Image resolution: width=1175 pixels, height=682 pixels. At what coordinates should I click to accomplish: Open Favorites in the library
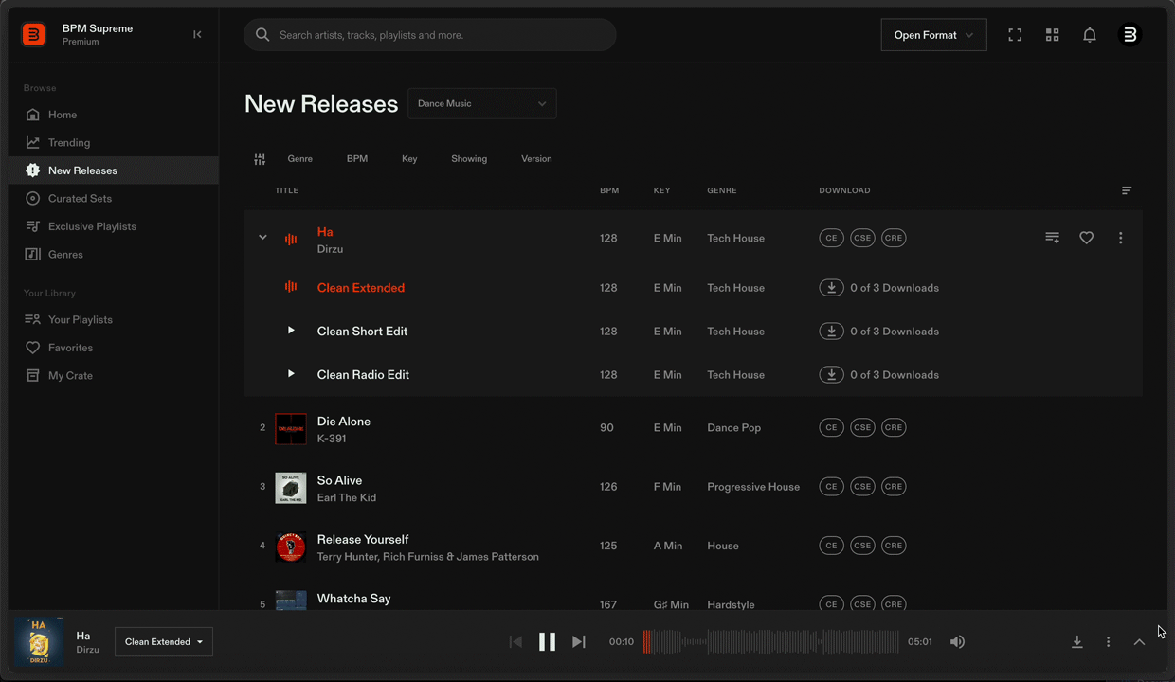[114, 348]
